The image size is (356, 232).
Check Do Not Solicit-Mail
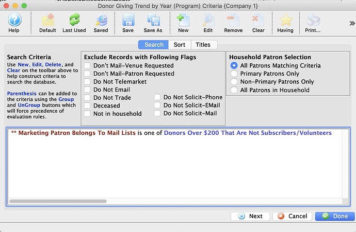[157, 113]
